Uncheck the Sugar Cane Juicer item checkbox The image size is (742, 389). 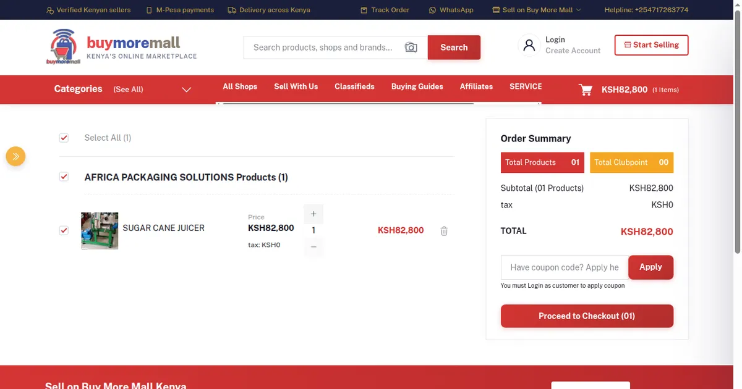(64, 230)
